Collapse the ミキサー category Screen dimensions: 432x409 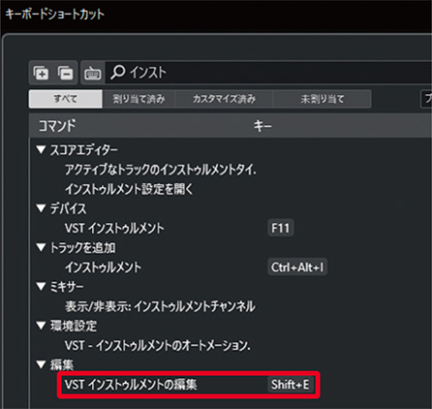pos(41,287)
